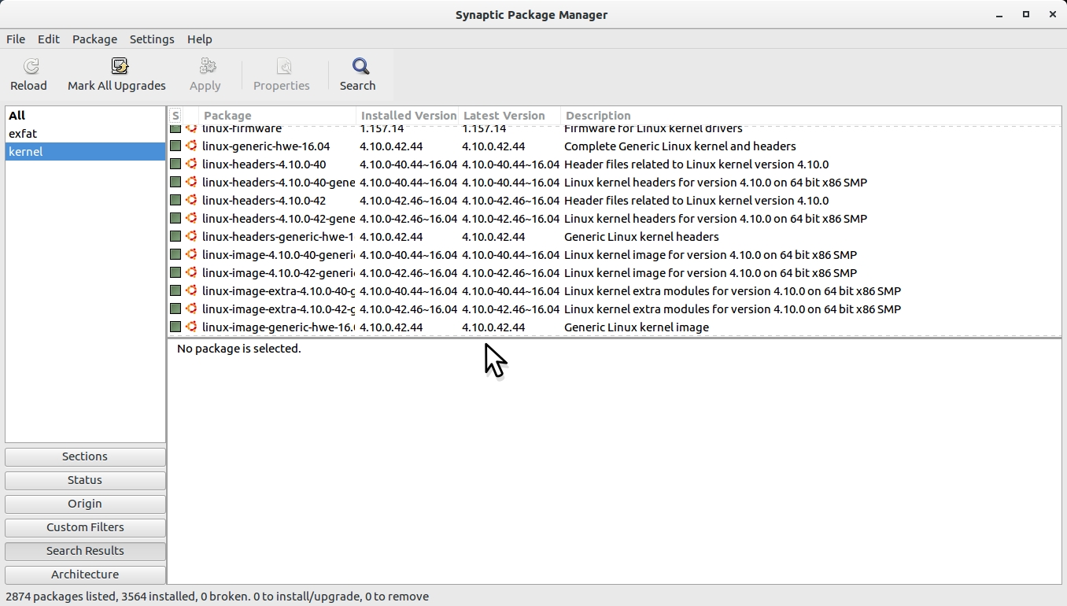Image resolution: width=1067 pixels, height=606 pixels.
Task: Select the linux-headers-generic-hwe package row
Action: coord(278,236)
